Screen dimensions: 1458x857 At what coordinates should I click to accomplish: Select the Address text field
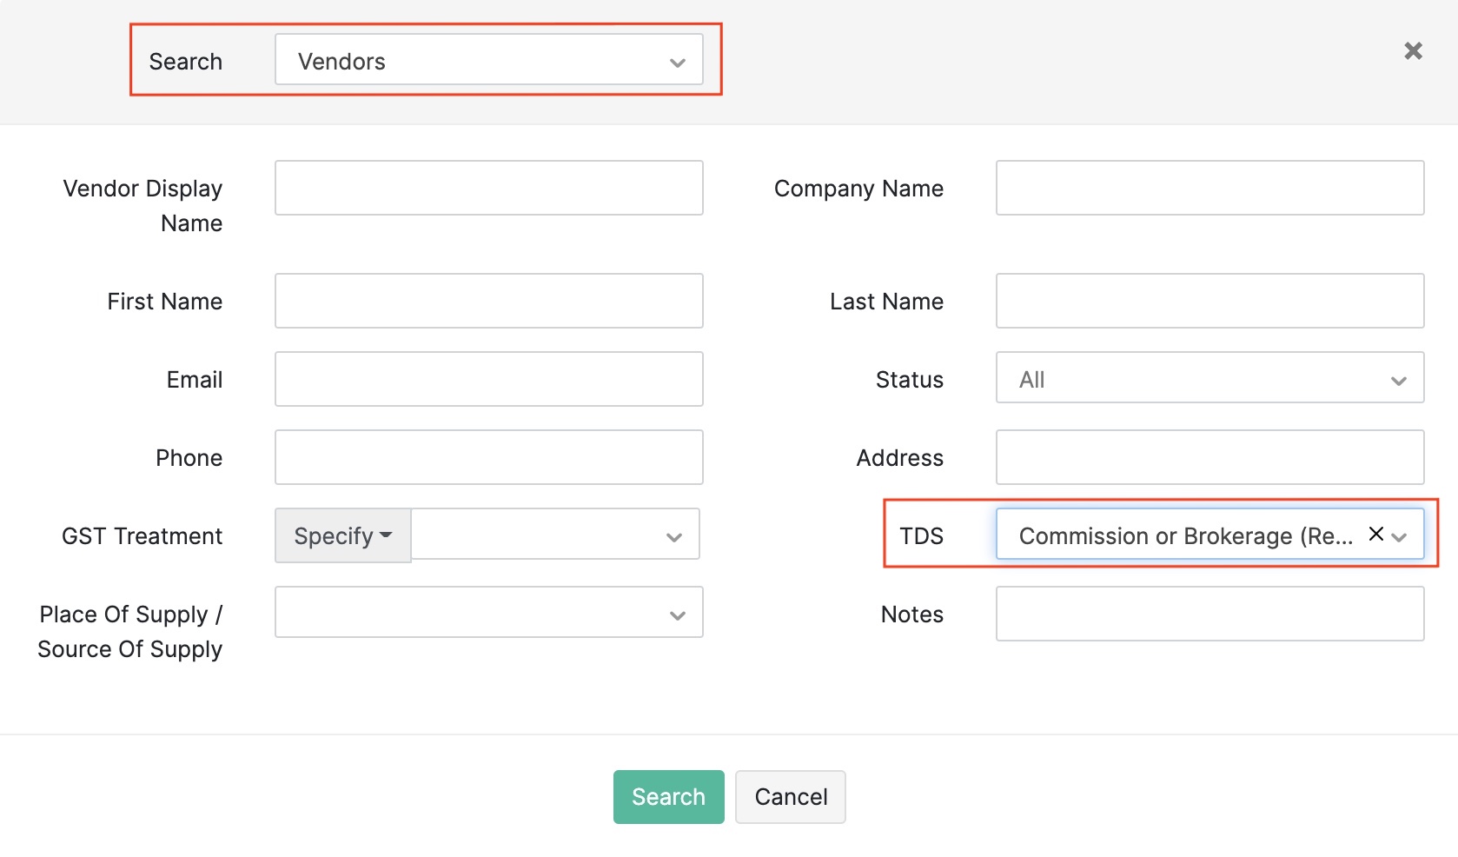click(1209, 457)
